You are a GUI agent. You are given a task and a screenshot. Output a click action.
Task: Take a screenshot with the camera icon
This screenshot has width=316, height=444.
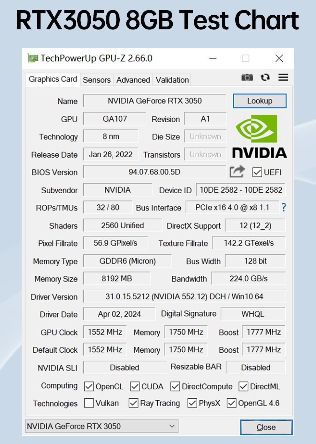(247, 77)
